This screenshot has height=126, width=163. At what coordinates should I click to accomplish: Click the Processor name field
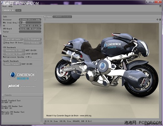[x=30, y=20]
